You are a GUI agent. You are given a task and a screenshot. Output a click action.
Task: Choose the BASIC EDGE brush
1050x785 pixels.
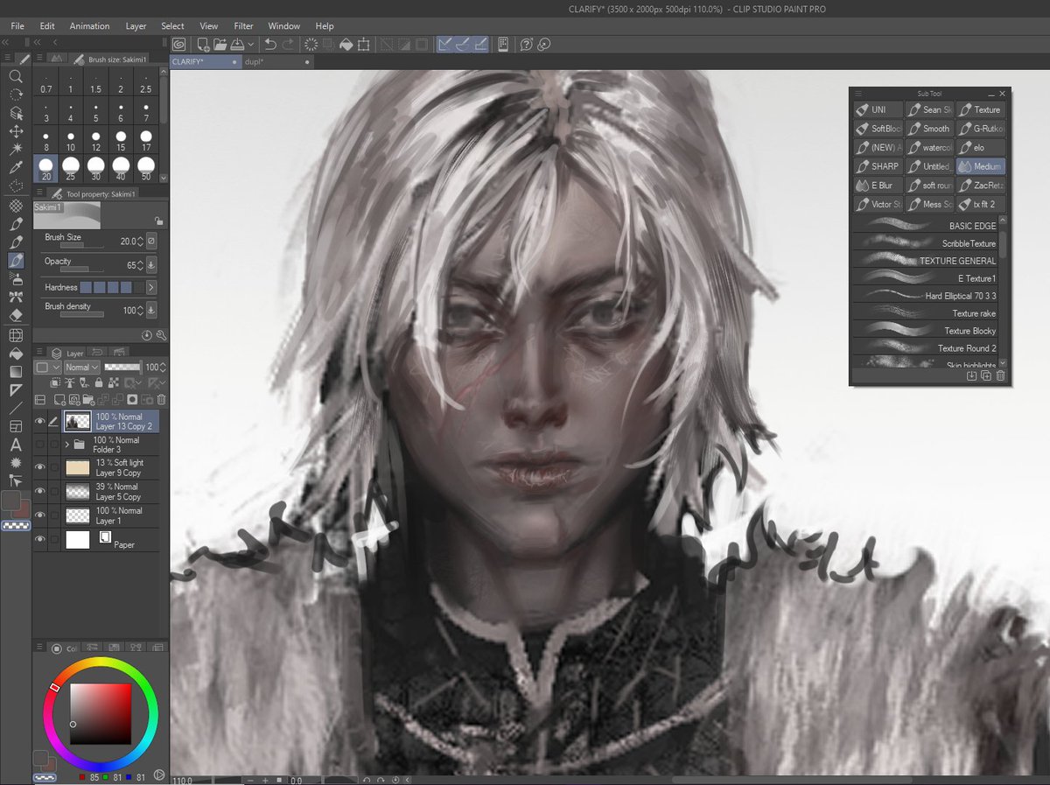pos(925,226)
